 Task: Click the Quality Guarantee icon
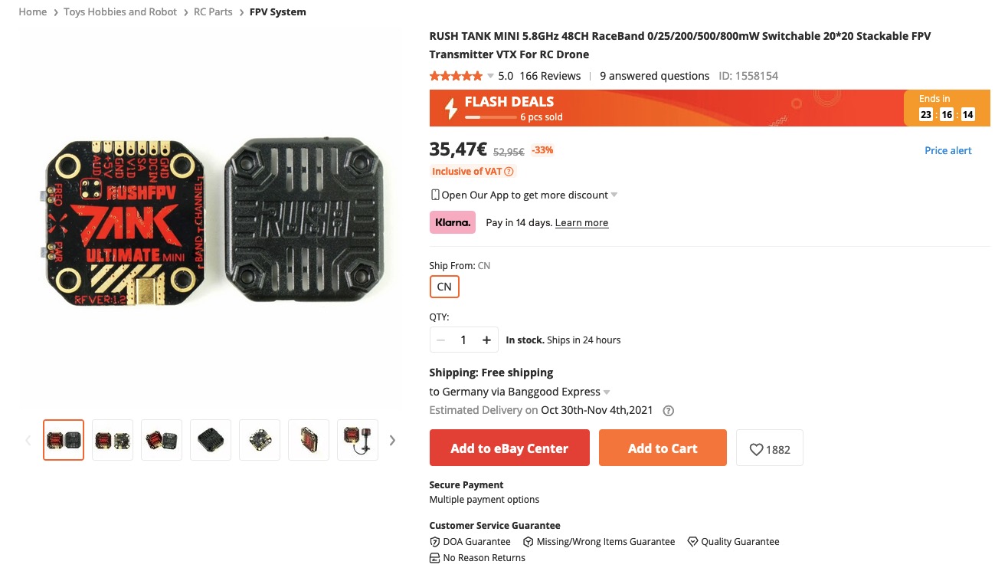[693, 541]
